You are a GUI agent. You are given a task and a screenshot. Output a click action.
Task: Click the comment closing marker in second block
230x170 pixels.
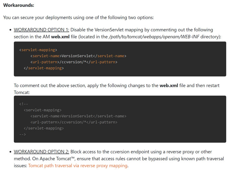(x=22, y=134)
